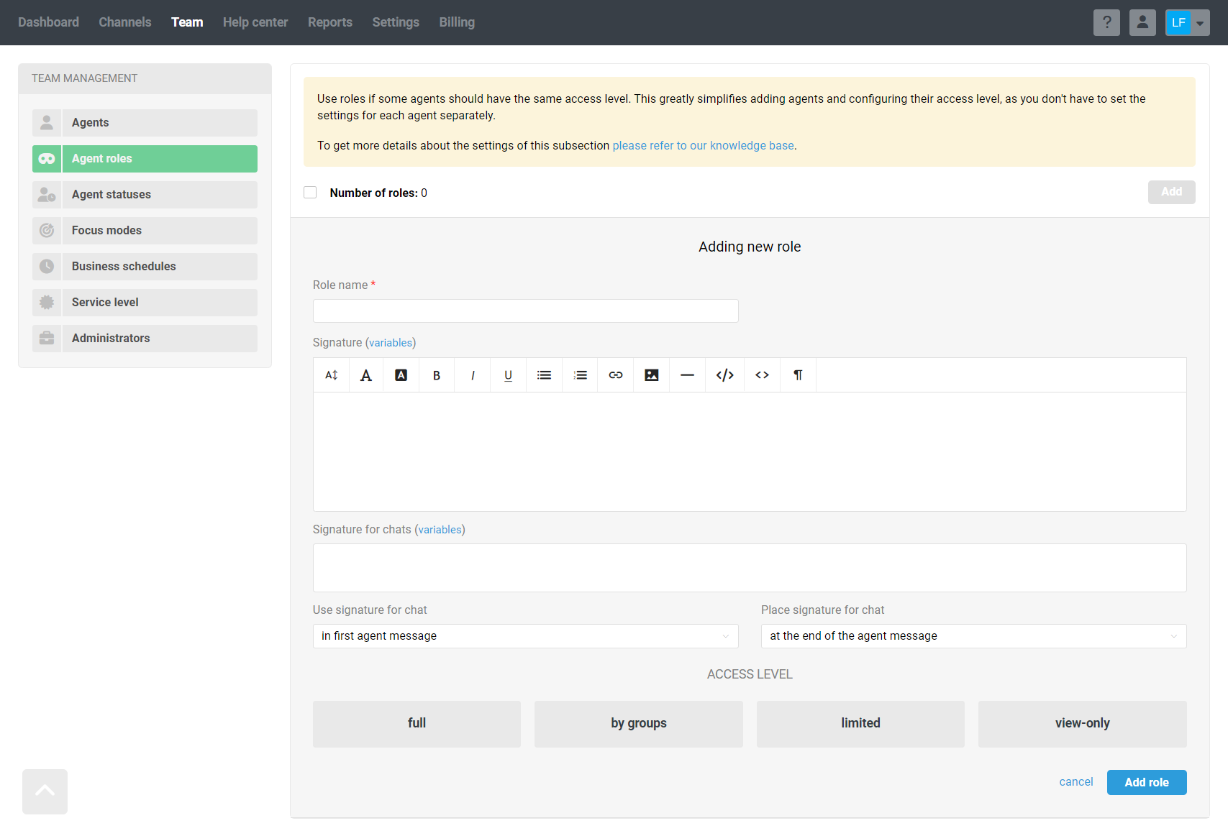This screenshot has width=1228, height=836.
Task: Click the font size icon in editor toolbar
Action: pyautogui.click(x=332, y=375)
